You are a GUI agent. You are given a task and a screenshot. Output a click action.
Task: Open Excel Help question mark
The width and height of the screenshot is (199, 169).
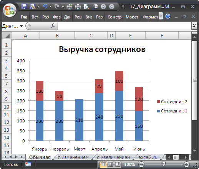pos(168,16)
